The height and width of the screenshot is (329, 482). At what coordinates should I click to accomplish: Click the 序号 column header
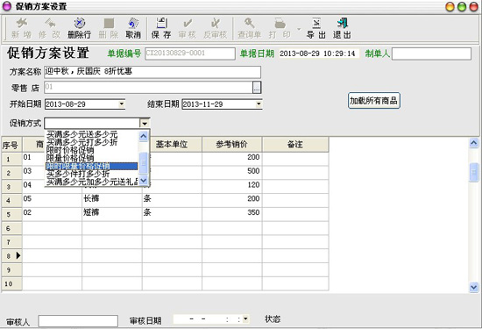click(x=11, y=145)
